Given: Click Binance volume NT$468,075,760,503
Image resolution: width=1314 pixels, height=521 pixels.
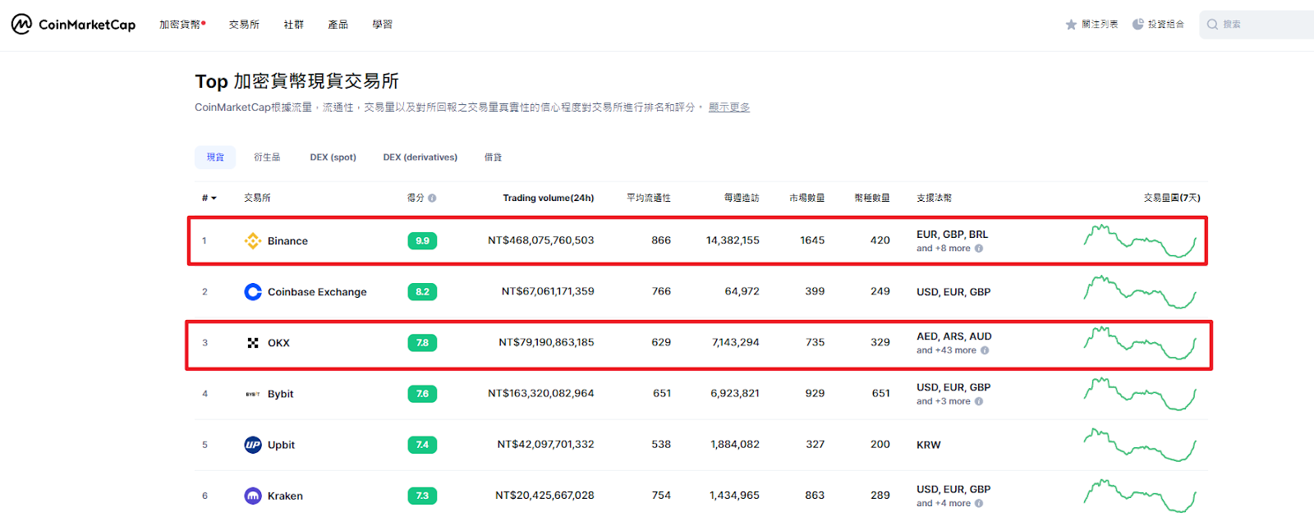Looking at the screenshot, I should (541, 240).
